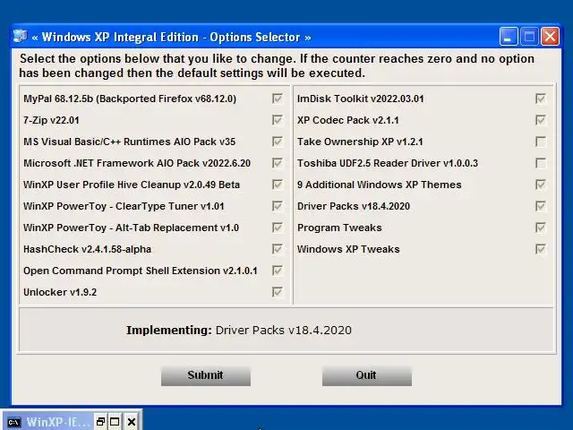Click the Unlocker v1.9.2 label
The image size is (573, 430).
pos(60,293)
